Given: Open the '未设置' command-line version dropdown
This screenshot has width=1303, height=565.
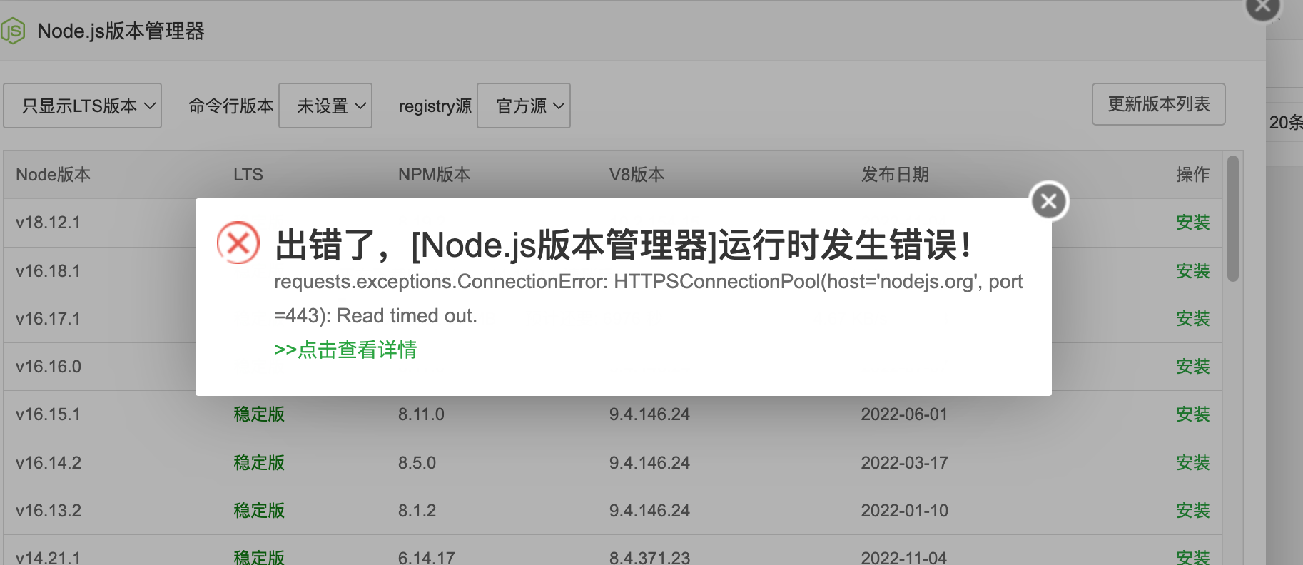Looking at the screenshot, I should (x=325, y=106).
